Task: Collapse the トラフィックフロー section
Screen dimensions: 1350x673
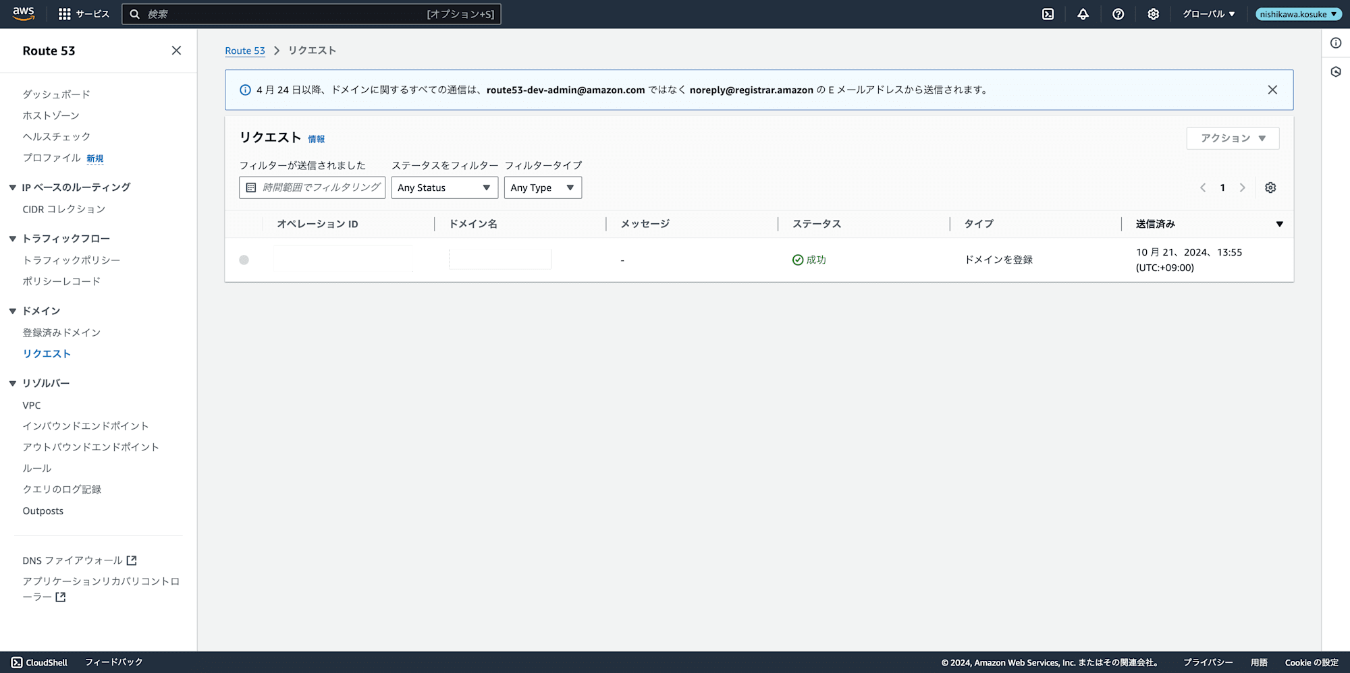Action: pos(12,239)
